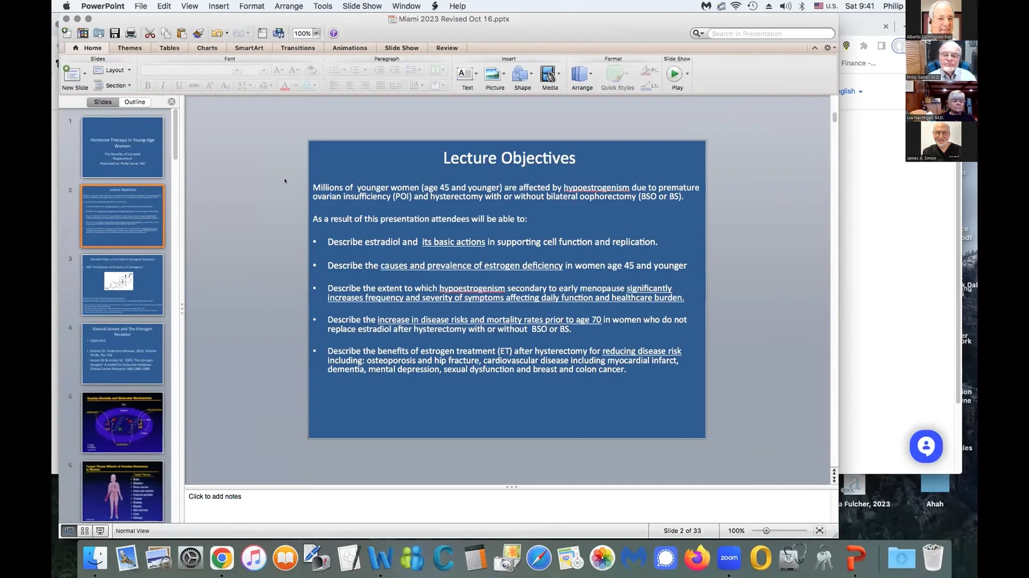Viewport: 1029px width, 578px height.
Task: Click the Paste clipboard icon
Action: coord(182,33)
